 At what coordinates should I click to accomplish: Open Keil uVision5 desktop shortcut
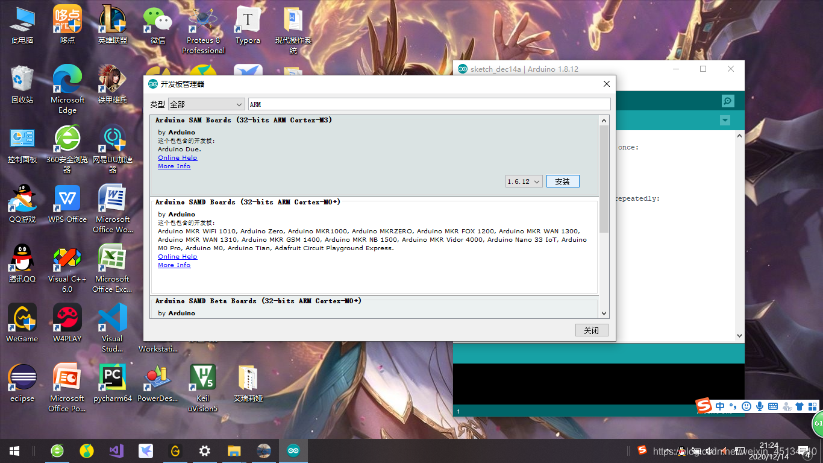pyautogui.click(x=203, y=388)
